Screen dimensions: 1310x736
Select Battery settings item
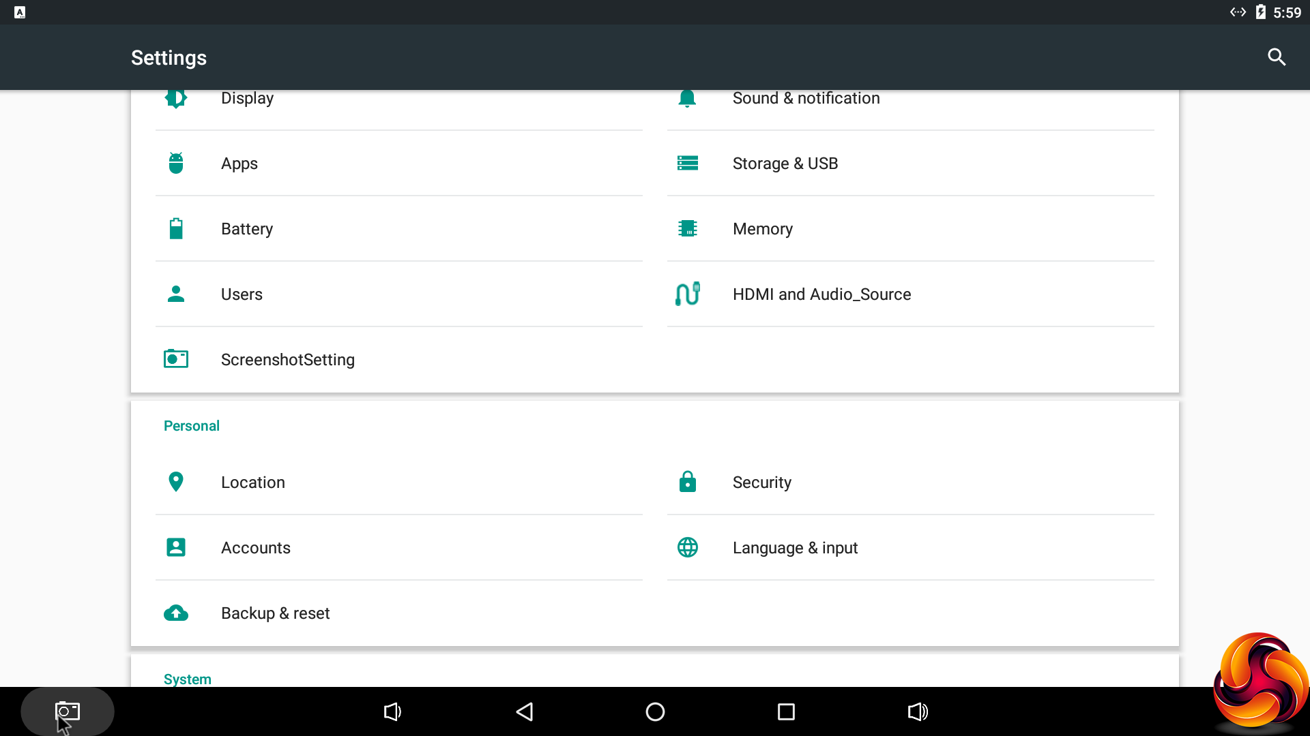(247, 229)
